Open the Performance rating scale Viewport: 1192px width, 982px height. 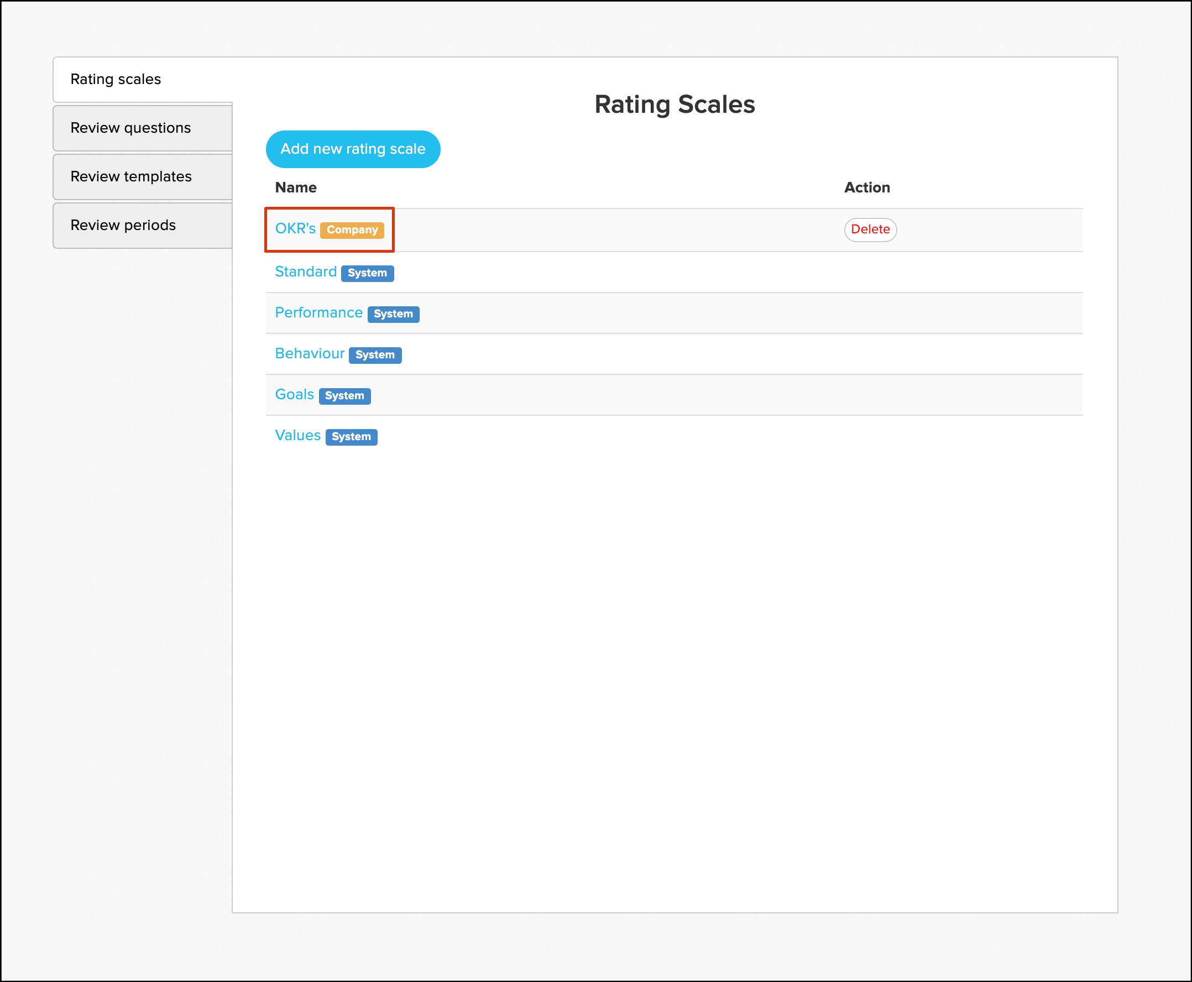(318, 313)
